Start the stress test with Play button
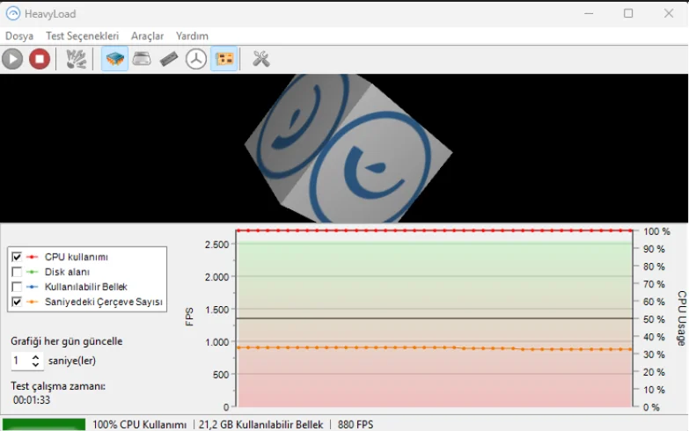The width and height of the screenshot is (689, 431). (12, 59)
